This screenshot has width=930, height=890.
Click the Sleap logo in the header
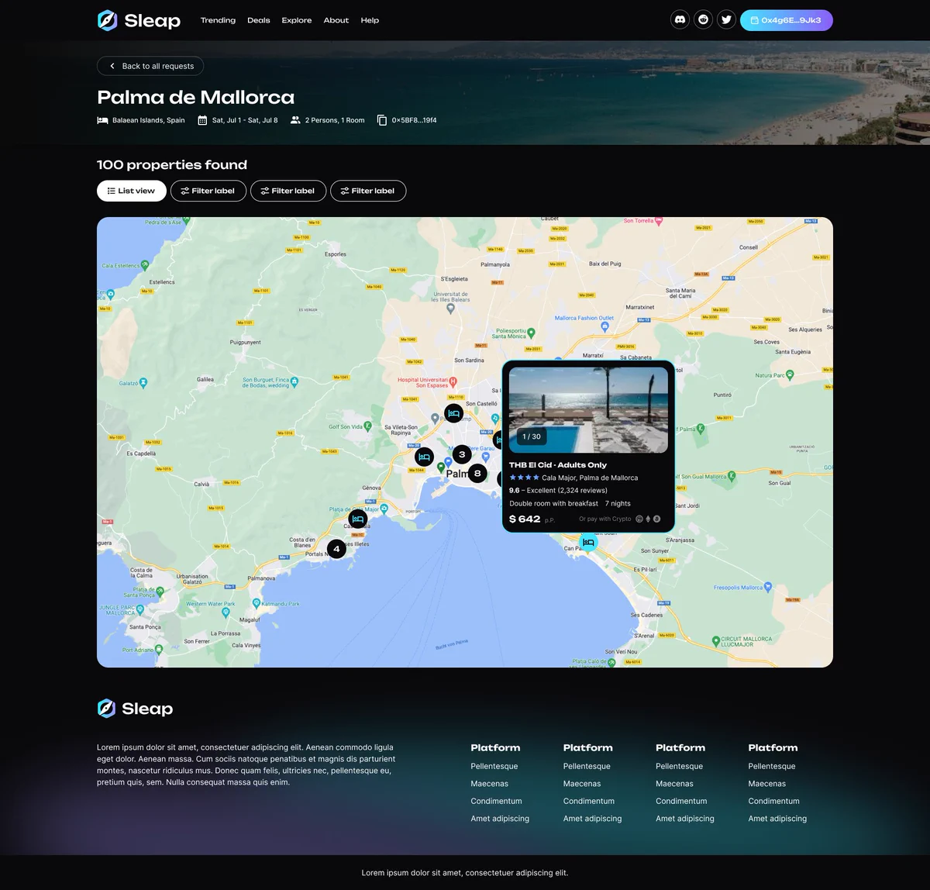coord(139,20)
